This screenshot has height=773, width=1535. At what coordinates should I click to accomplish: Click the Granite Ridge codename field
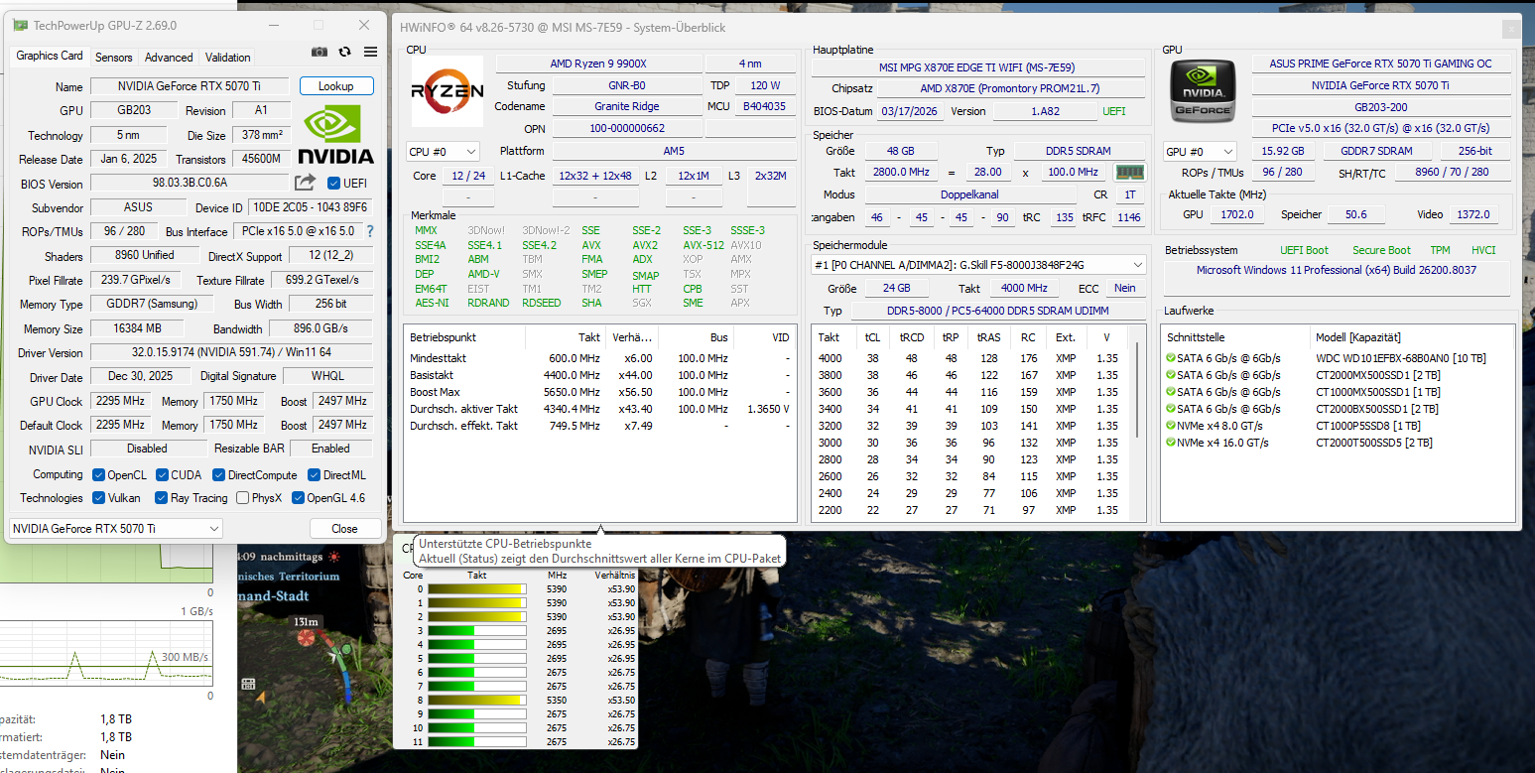click(625, 106)
